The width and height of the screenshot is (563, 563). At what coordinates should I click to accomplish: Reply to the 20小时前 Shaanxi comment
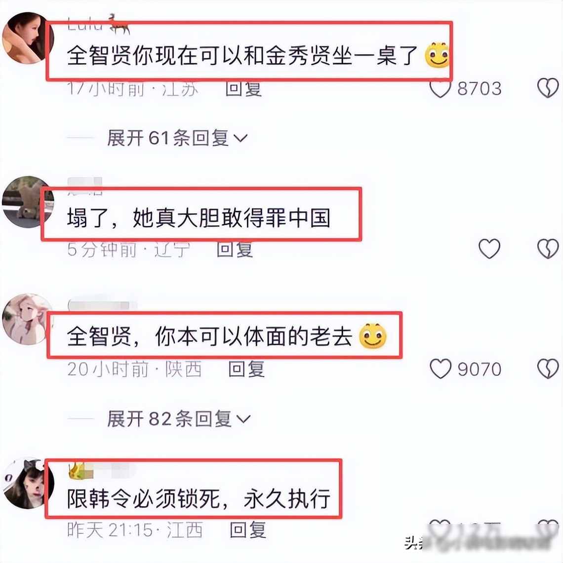(x=246, y=369)
